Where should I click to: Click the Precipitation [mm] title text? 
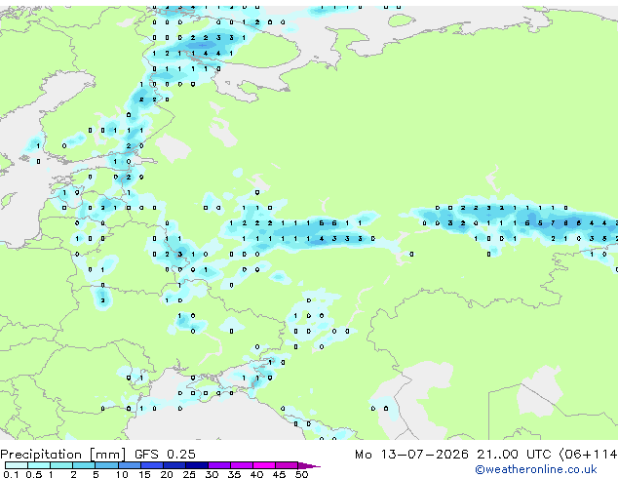click(63, 455)
